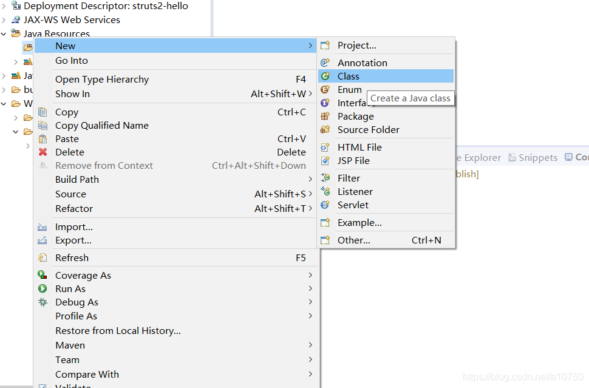Choose JSP File menu entry
The height and width of the screenshot is (388, 589).
(386, 161)
